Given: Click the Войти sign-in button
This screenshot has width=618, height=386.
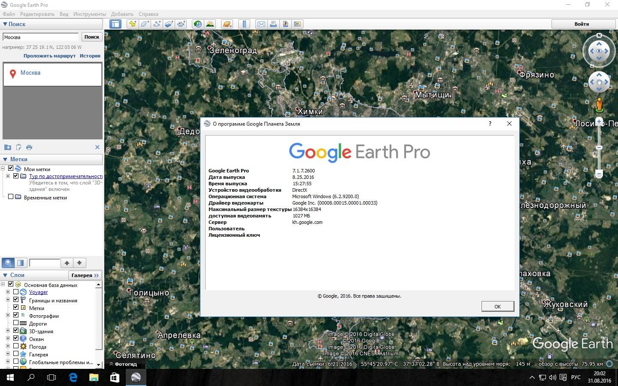Looking at the screenshot, I should pos(582,24).
